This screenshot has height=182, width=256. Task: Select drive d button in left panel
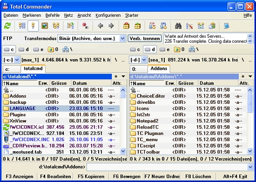[24, 49]
